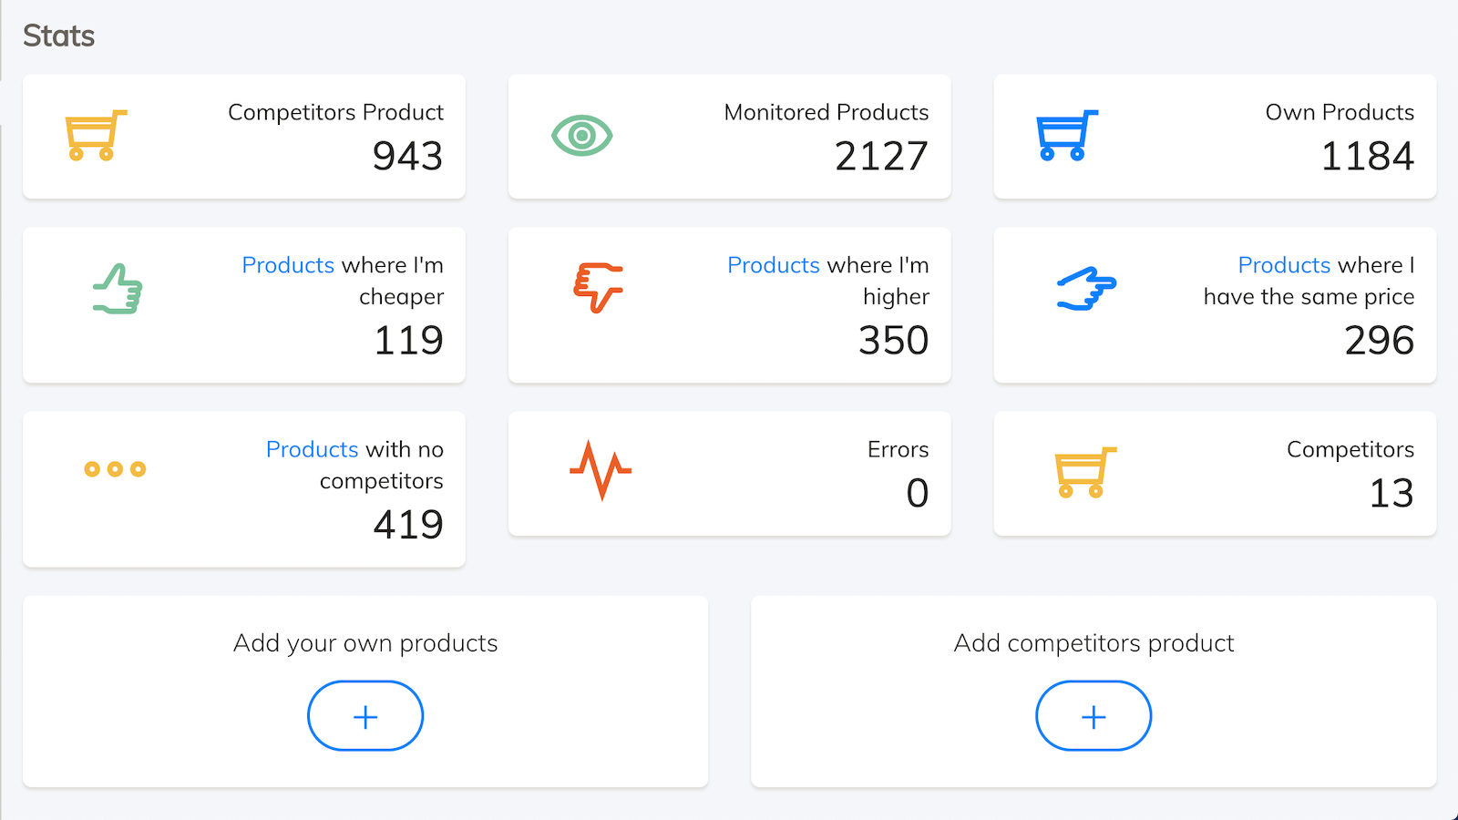This screenshot has width=1458, height=820.
Task: Click the green eye Monitored Products icon
Action: [581, 136]
